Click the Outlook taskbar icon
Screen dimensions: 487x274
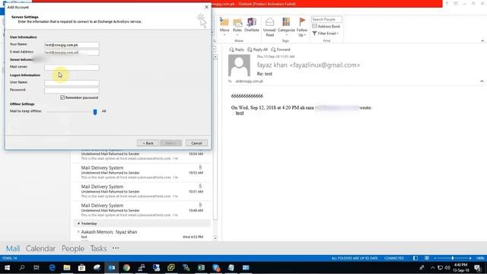click(112, 267)
